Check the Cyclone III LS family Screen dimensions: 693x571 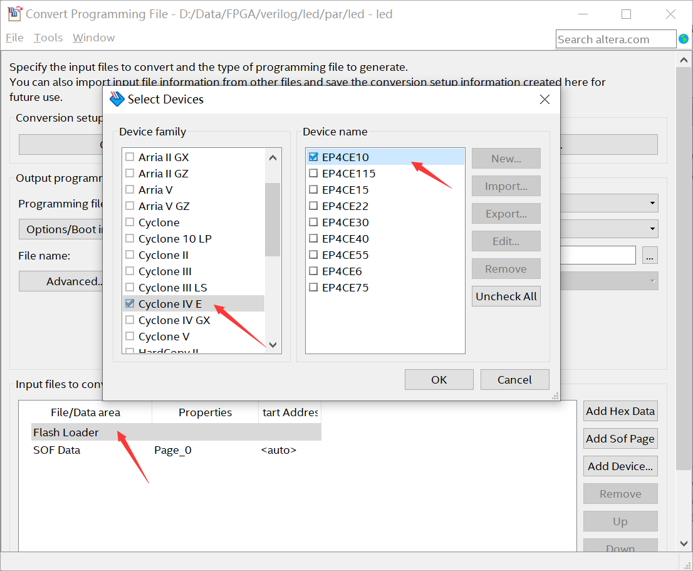pyautogui.click(x=130, y=287)
